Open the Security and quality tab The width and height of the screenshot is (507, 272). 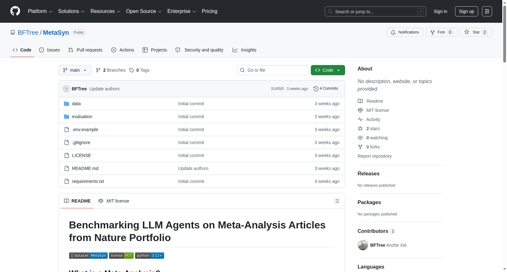coord(199,50)
